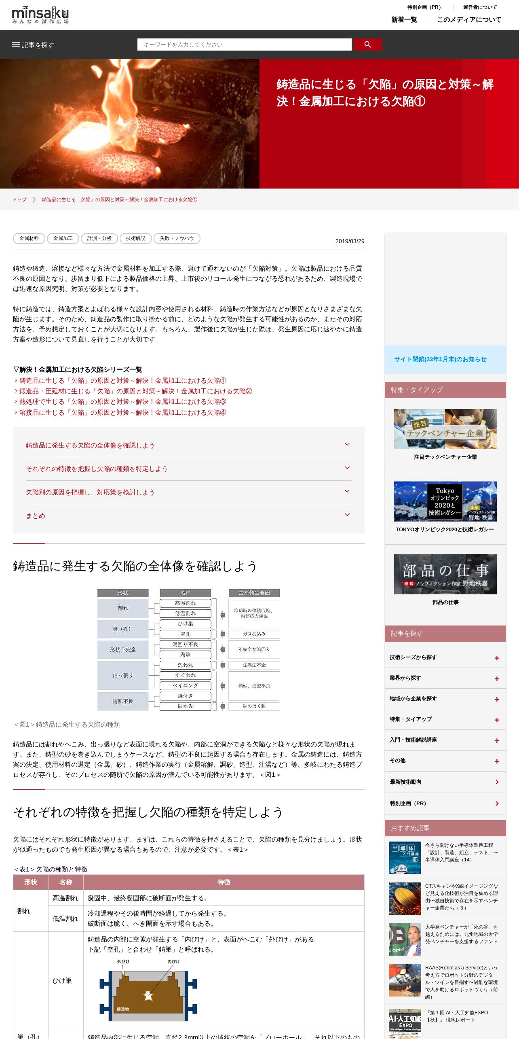This screenshot has height=1039, width=519.
Task: Open 大学発ベンチャー 死の谷 article thumbnail
Action: [405, 939]
